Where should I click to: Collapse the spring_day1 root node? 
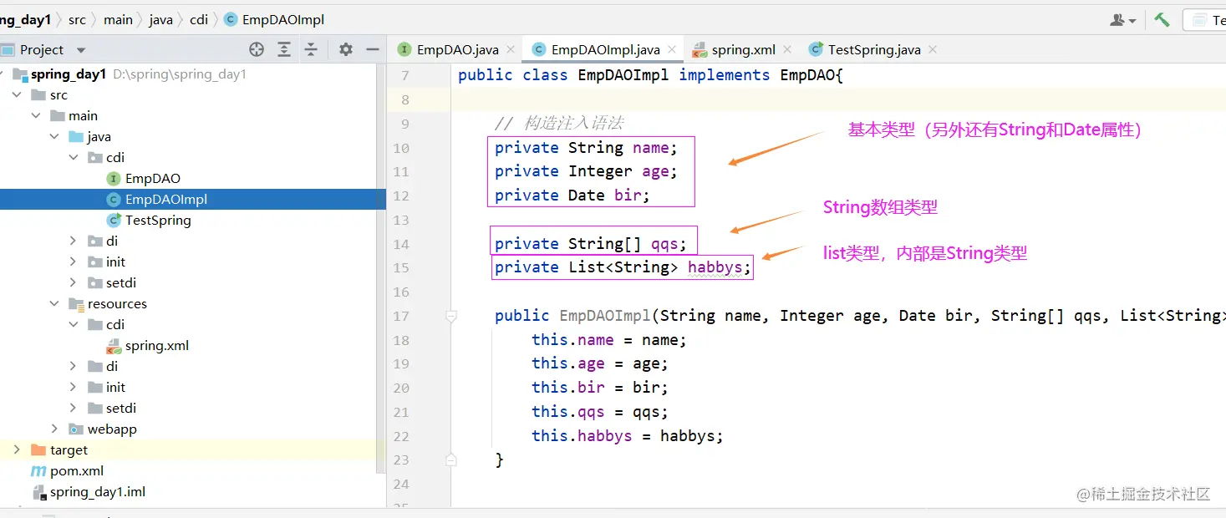click(x=3, y=74)
